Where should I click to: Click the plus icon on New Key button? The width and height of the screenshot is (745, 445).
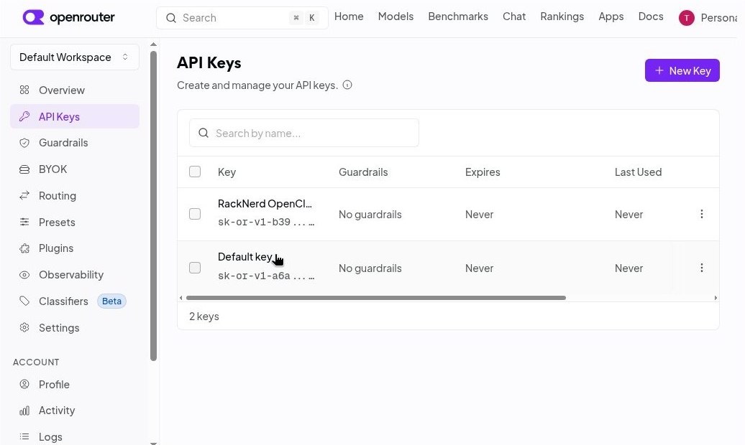(x=659, y=70)
